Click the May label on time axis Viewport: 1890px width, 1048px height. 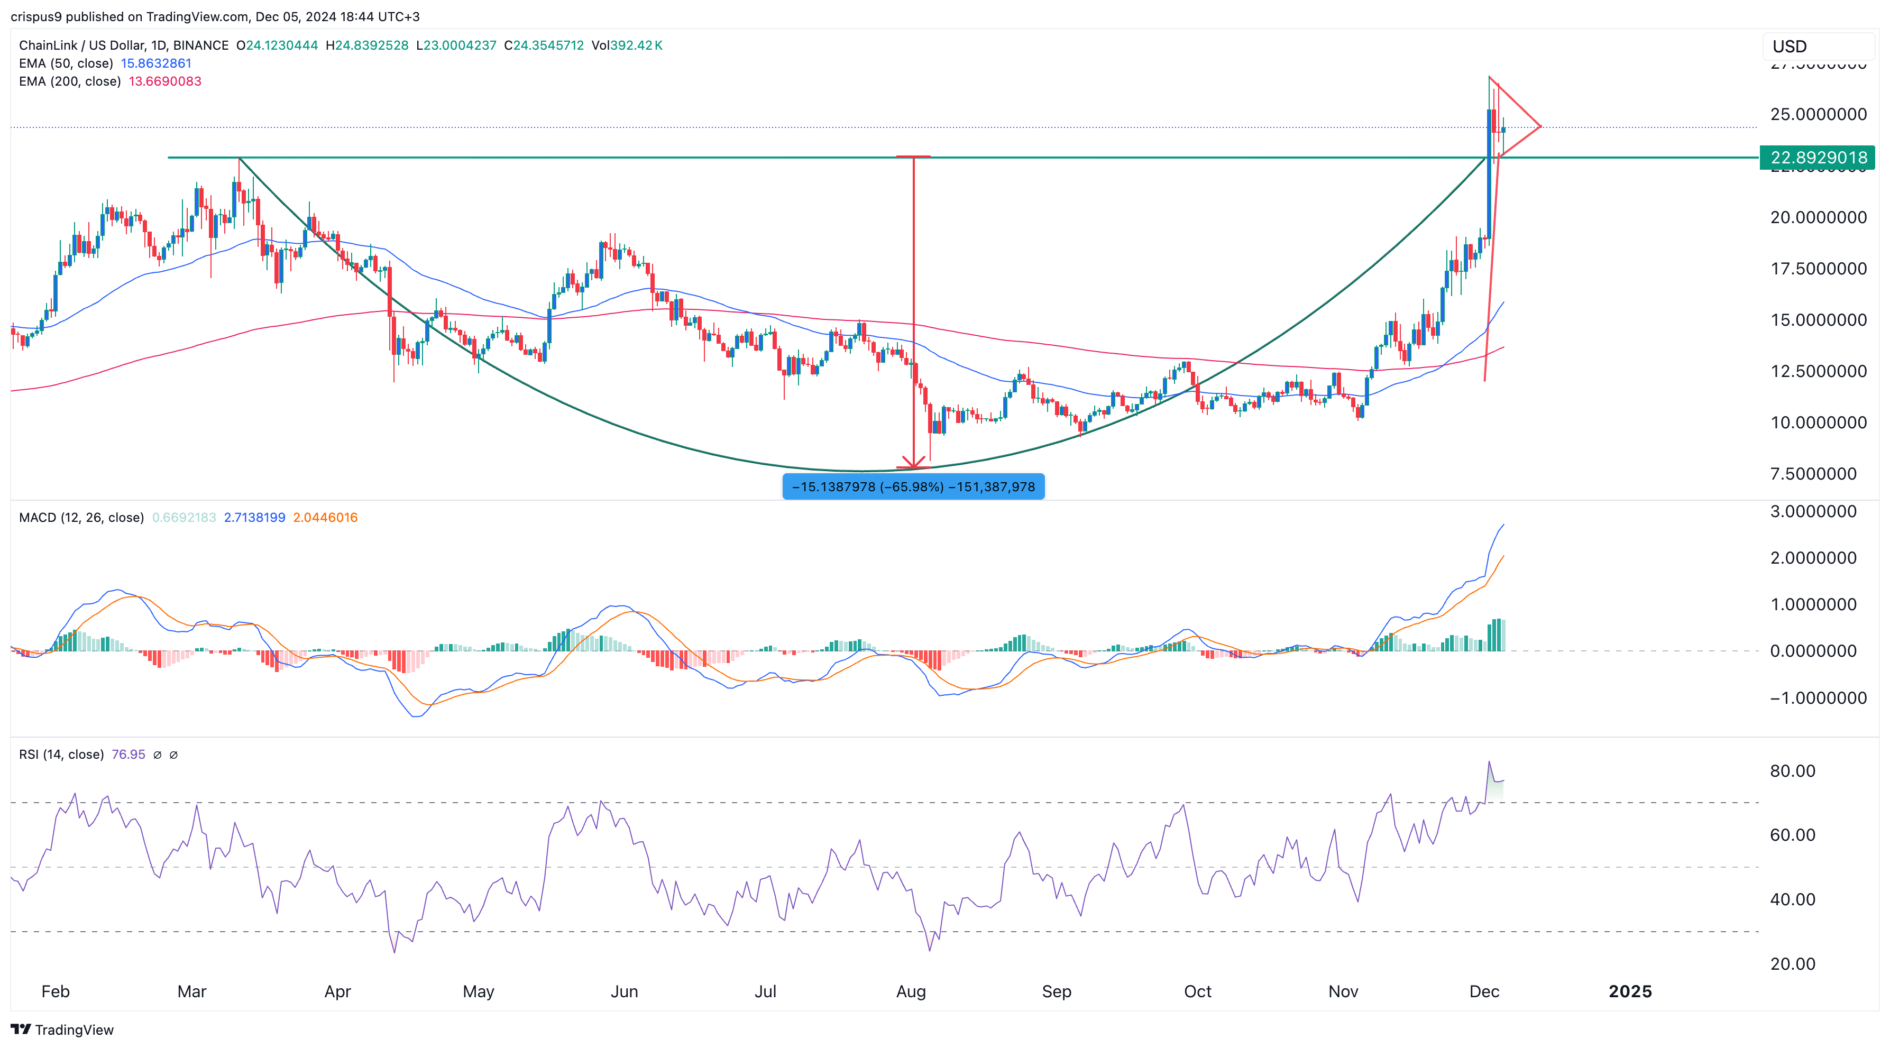click(x=479, y=992)
